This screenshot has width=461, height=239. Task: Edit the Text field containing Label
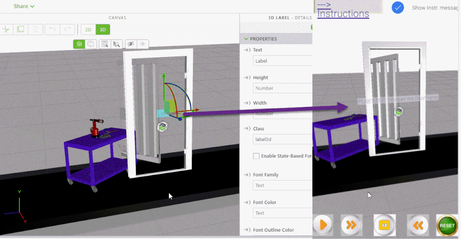click(x=282, y=61)
